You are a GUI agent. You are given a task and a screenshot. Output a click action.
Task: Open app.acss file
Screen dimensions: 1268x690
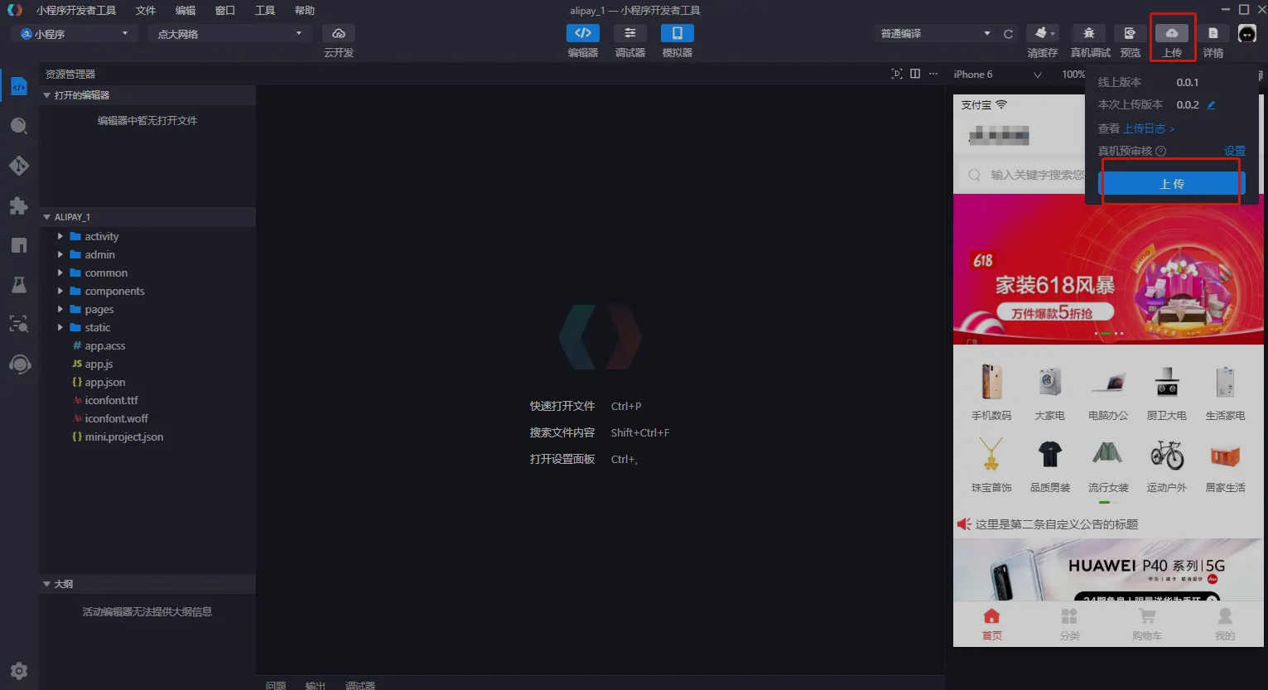(105, 346)
